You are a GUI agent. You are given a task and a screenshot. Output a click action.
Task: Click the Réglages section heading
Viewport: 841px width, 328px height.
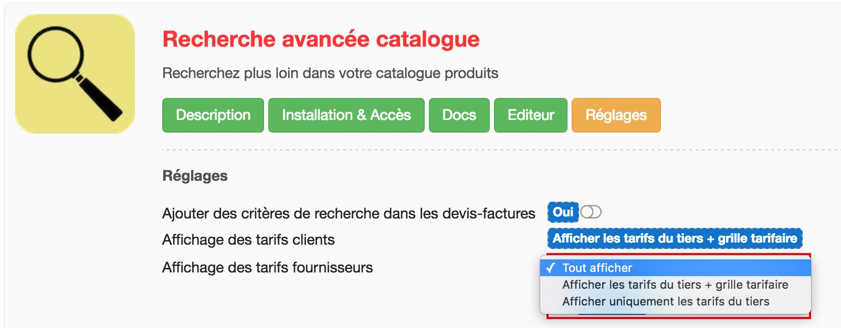pyautogui.click(x=195, y=176)
